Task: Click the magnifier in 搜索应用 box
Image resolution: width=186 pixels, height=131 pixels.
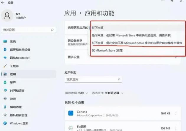Action: click(x=119, y=79)
